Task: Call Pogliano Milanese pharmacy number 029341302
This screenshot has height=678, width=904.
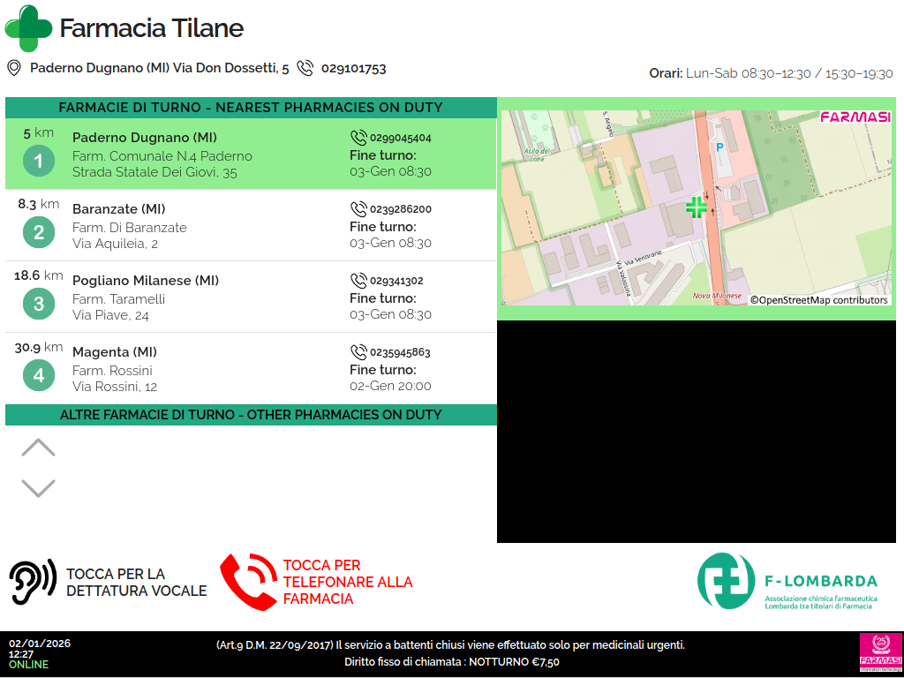Action: [x=395, y=281]
